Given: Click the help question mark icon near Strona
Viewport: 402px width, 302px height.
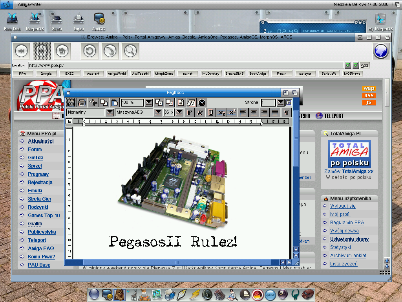Looking at the screenshot, I should pos(289,103).
